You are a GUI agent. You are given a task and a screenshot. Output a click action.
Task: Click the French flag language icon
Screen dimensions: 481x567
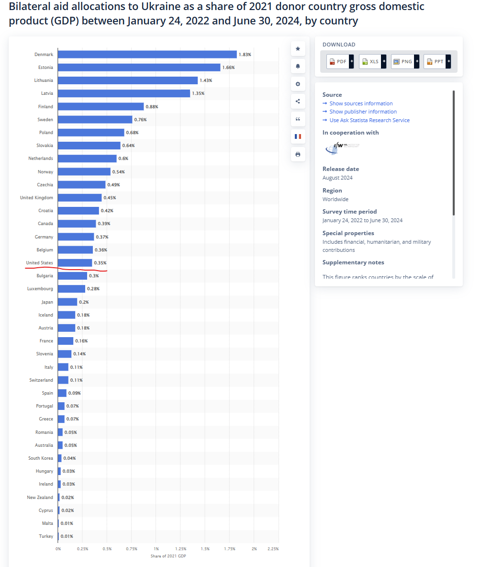(x=298, y=136)
